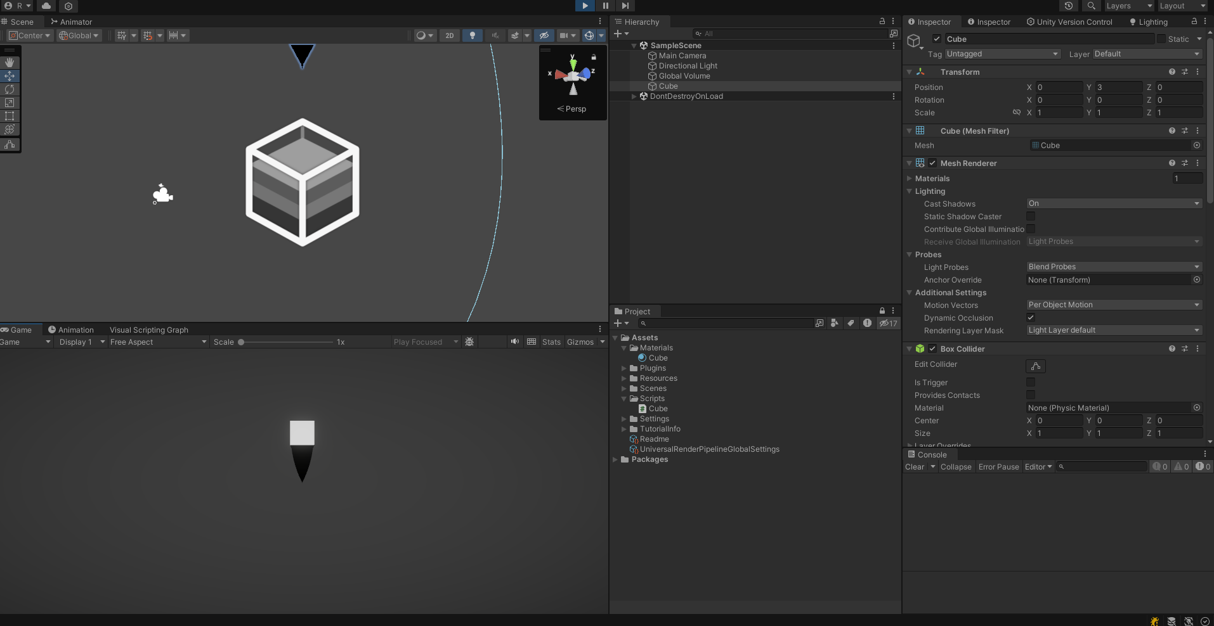Click the Clear button in Console
Screen dimensions: 1214x626
tap(915, 467)
